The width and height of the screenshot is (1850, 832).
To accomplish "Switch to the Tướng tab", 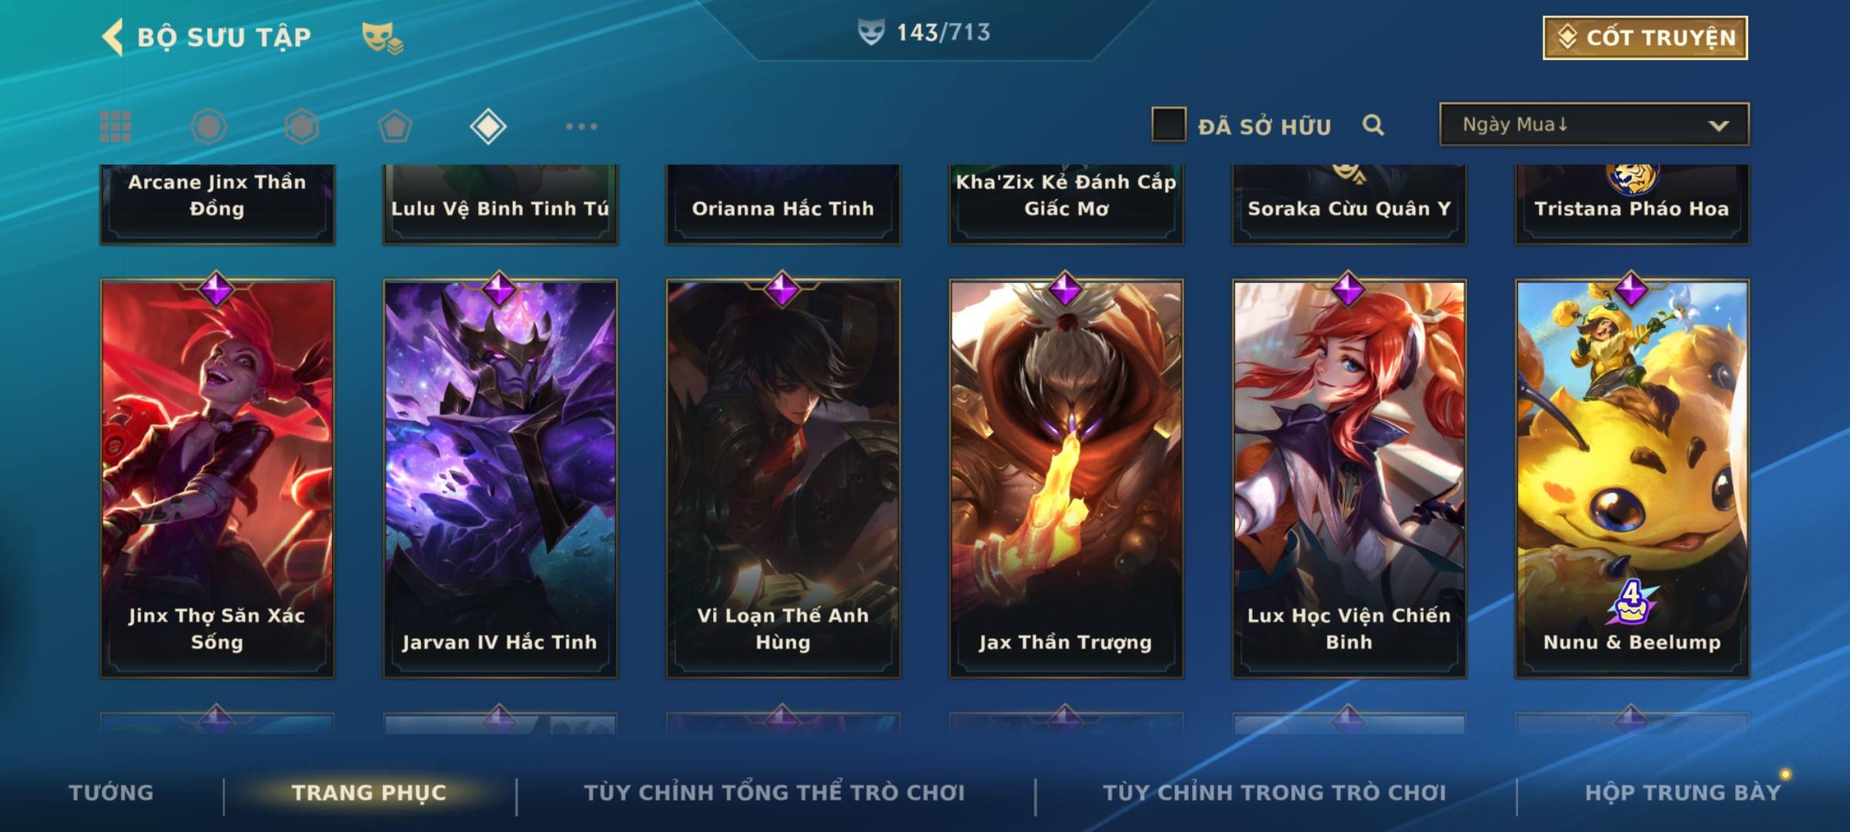I will click(111, 793).
